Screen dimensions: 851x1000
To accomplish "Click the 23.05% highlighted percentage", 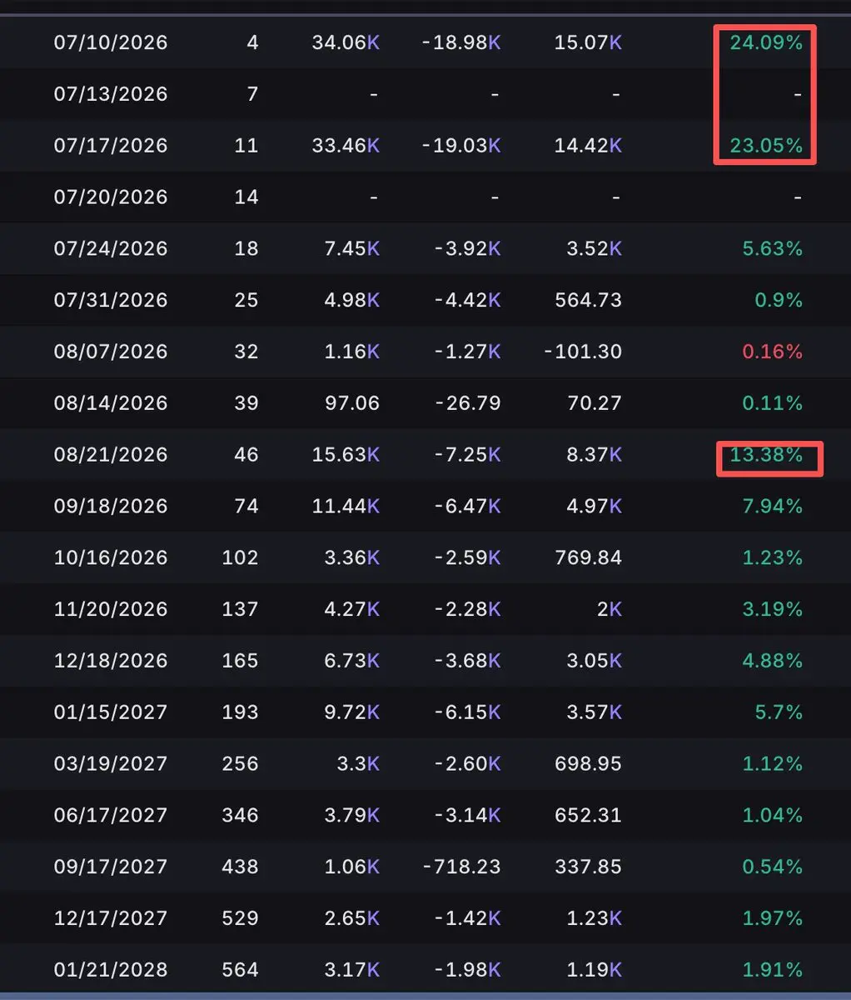I will point(766,146).
